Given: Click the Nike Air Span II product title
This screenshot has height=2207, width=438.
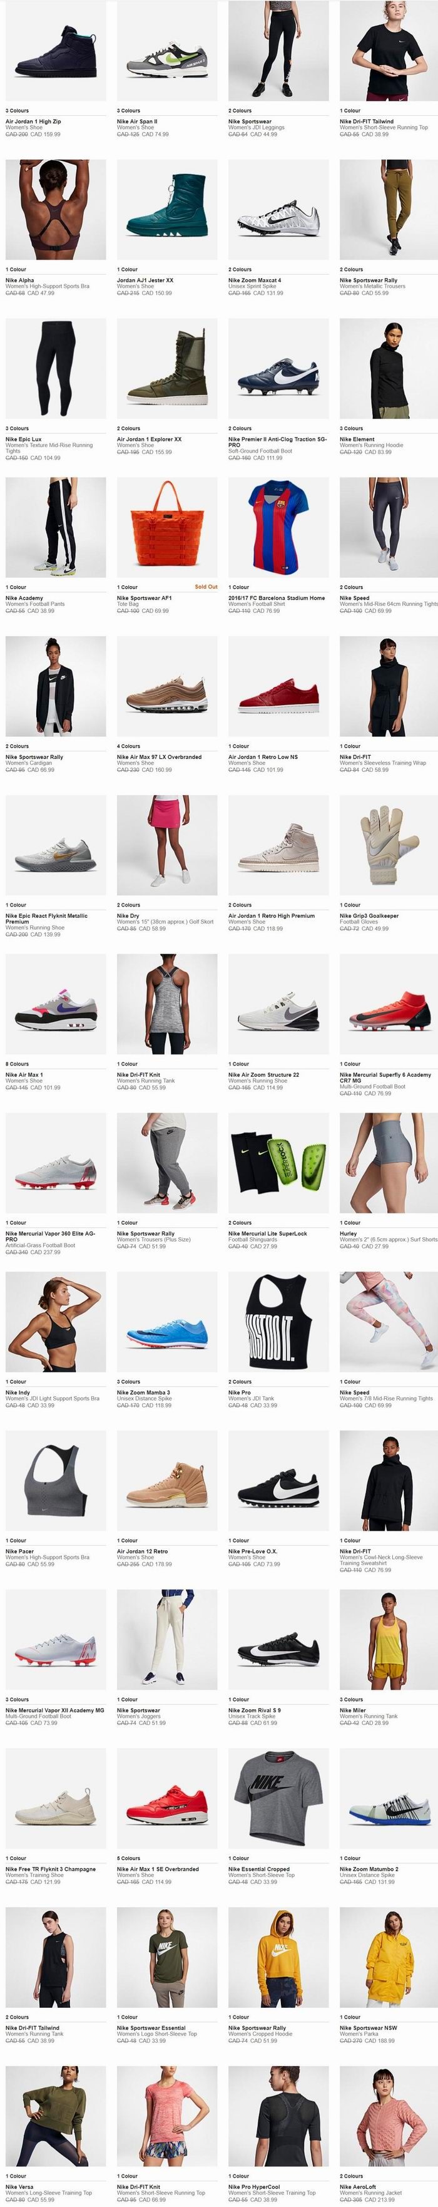Looking at the screenshot, I should 137,121.
